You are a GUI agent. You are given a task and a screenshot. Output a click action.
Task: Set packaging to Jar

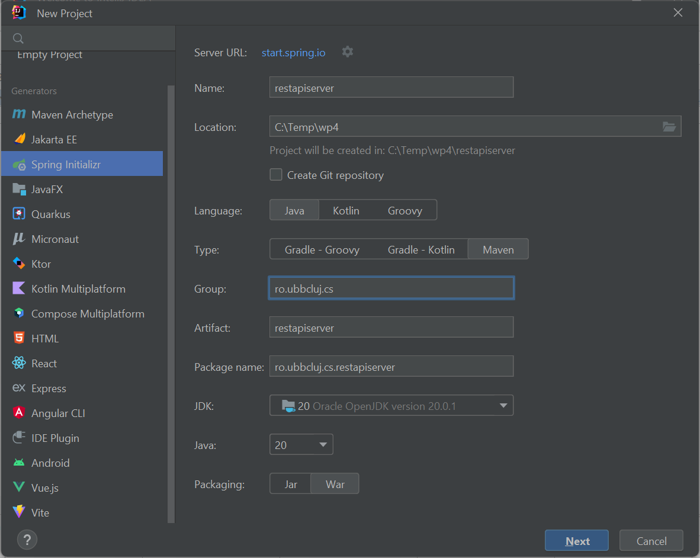click(291, 485)
